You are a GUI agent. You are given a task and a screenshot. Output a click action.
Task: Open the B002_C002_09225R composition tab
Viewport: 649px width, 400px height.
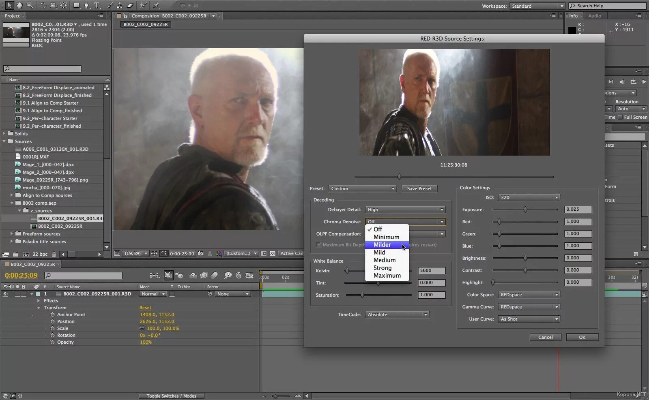coord(145,24)
